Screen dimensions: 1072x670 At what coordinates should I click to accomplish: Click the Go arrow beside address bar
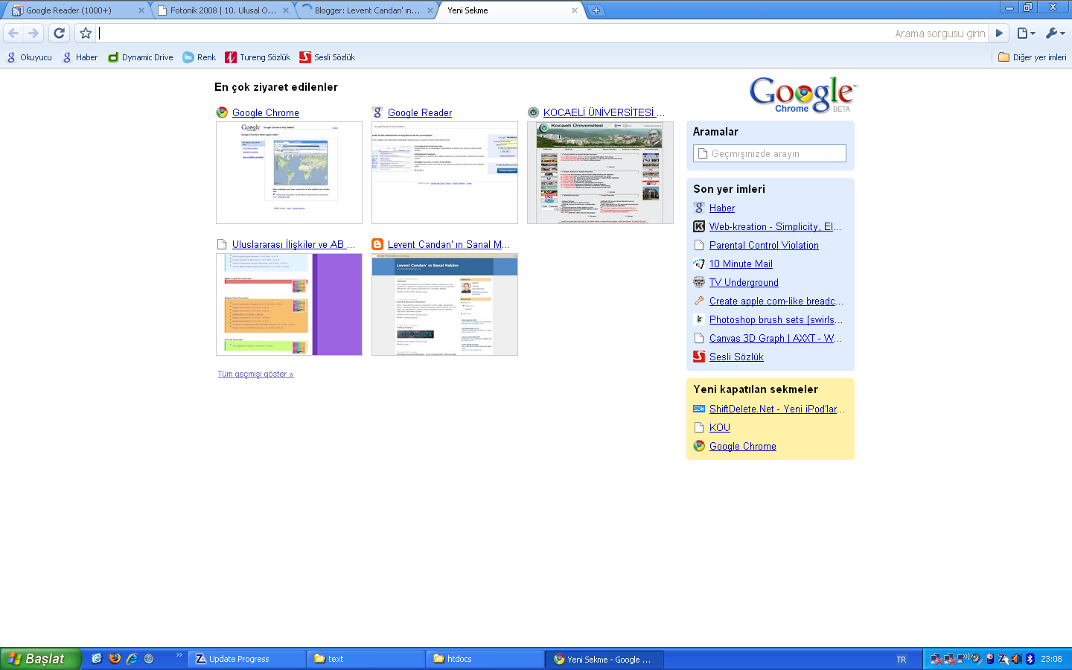pyautogui.click(x=1000, y=33)
